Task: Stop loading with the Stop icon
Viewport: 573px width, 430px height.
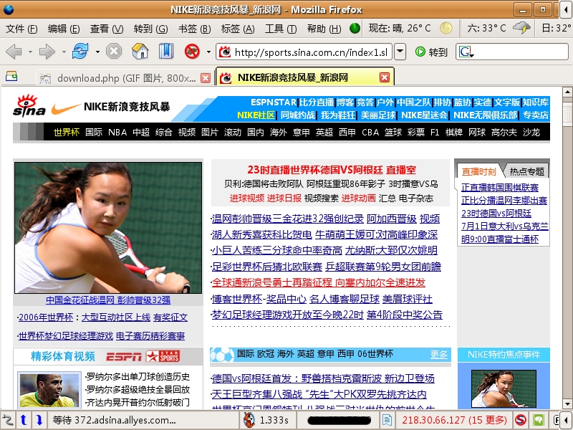Action: [114, 51]
